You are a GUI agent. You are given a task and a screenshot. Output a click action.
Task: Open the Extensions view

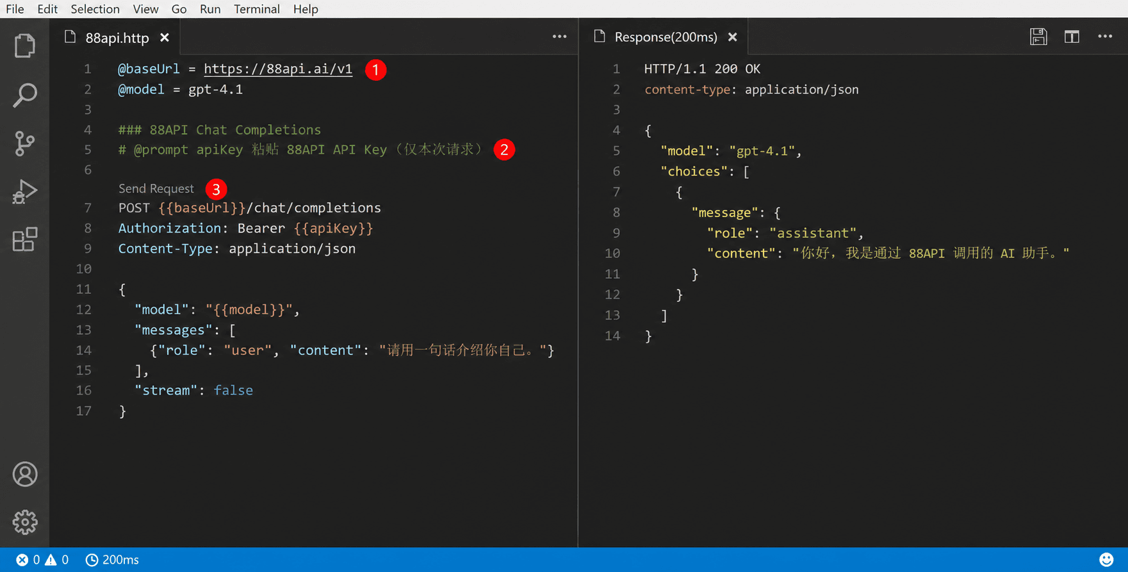tap(24, 240)
